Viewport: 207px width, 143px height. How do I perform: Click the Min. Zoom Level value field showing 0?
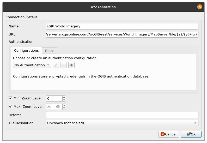point(54,98)
